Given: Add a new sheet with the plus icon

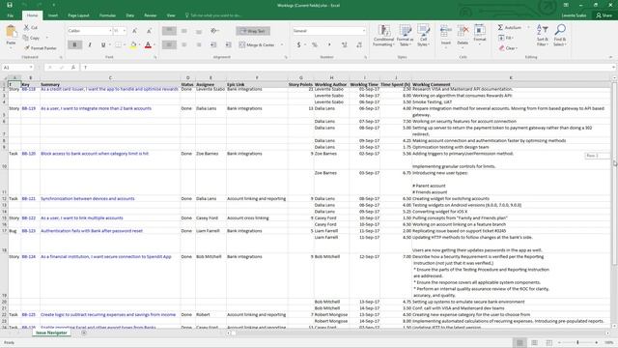Looking at the screenshot, I should [84, 333].
